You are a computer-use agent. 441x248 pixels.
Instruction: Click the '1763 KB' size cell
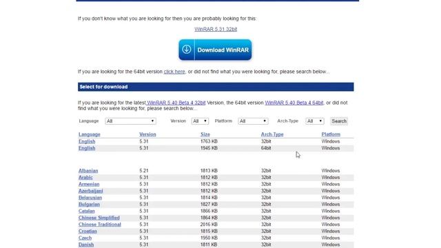(209, 141)
